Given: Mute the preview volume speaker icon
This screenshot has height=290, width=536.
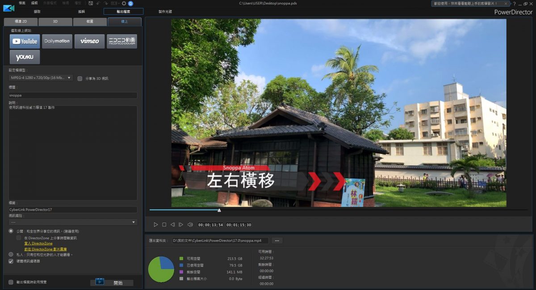Looking at the screenshot, I should (x=190, y=225).
